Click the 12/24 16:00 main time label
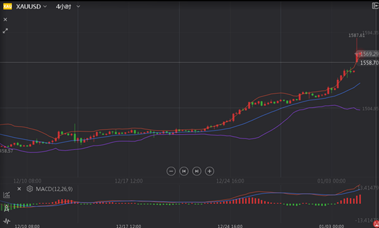This screenshot has width=379, height=228. (x=230, y=181)
